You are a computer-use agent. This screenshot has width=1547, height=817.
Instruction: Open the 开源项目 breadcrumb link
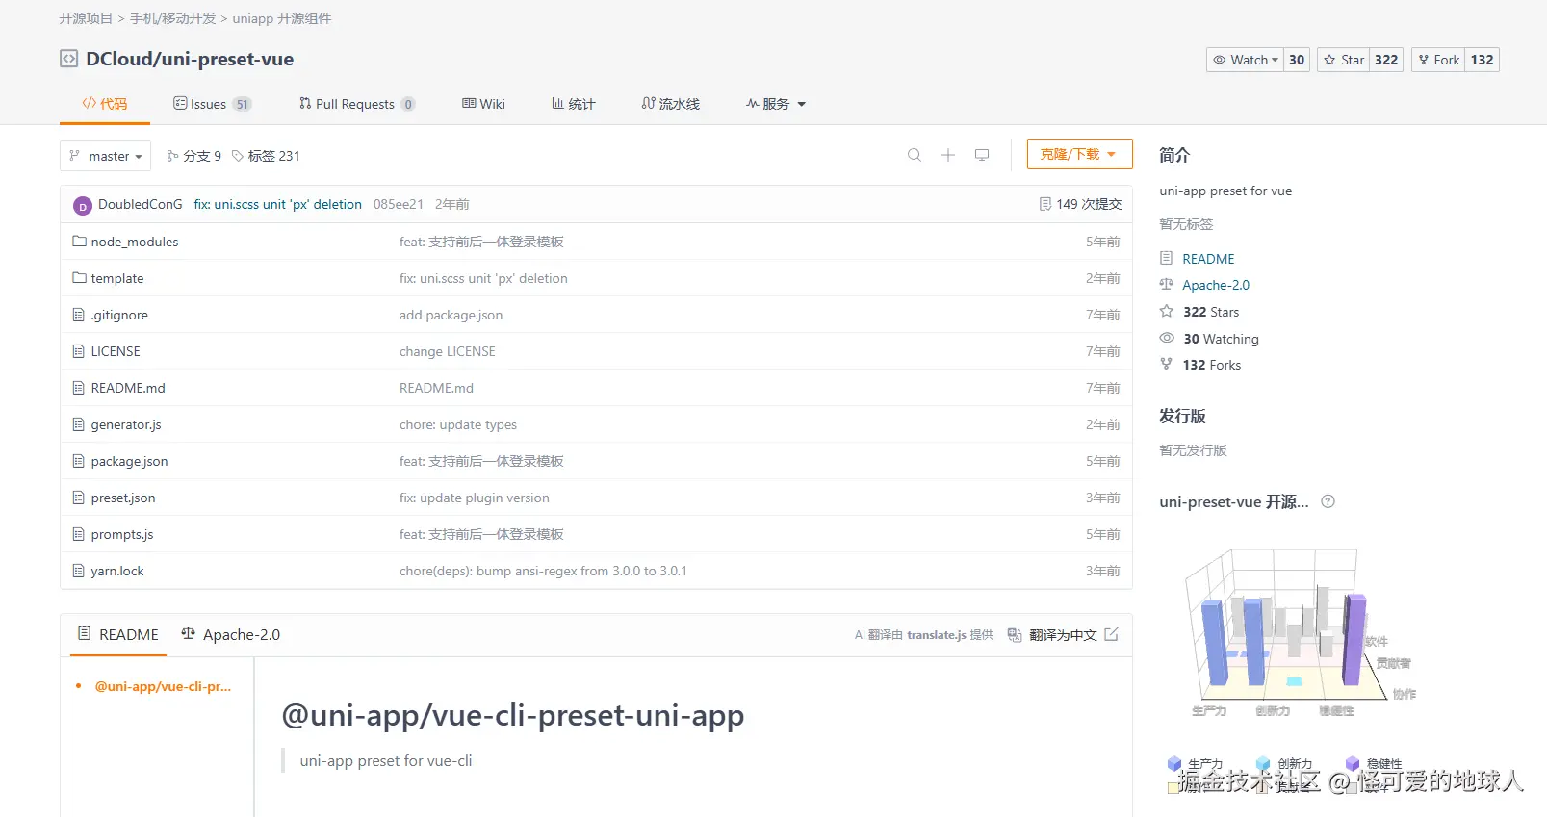tap(86, 18)
